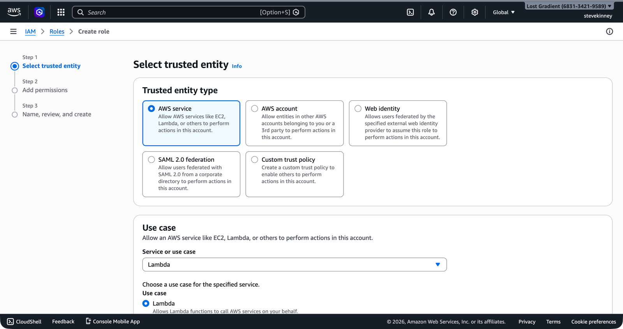This screenshot has width=623, height=329.
Task: Open the Global region selector
Action: pos(503,12)
